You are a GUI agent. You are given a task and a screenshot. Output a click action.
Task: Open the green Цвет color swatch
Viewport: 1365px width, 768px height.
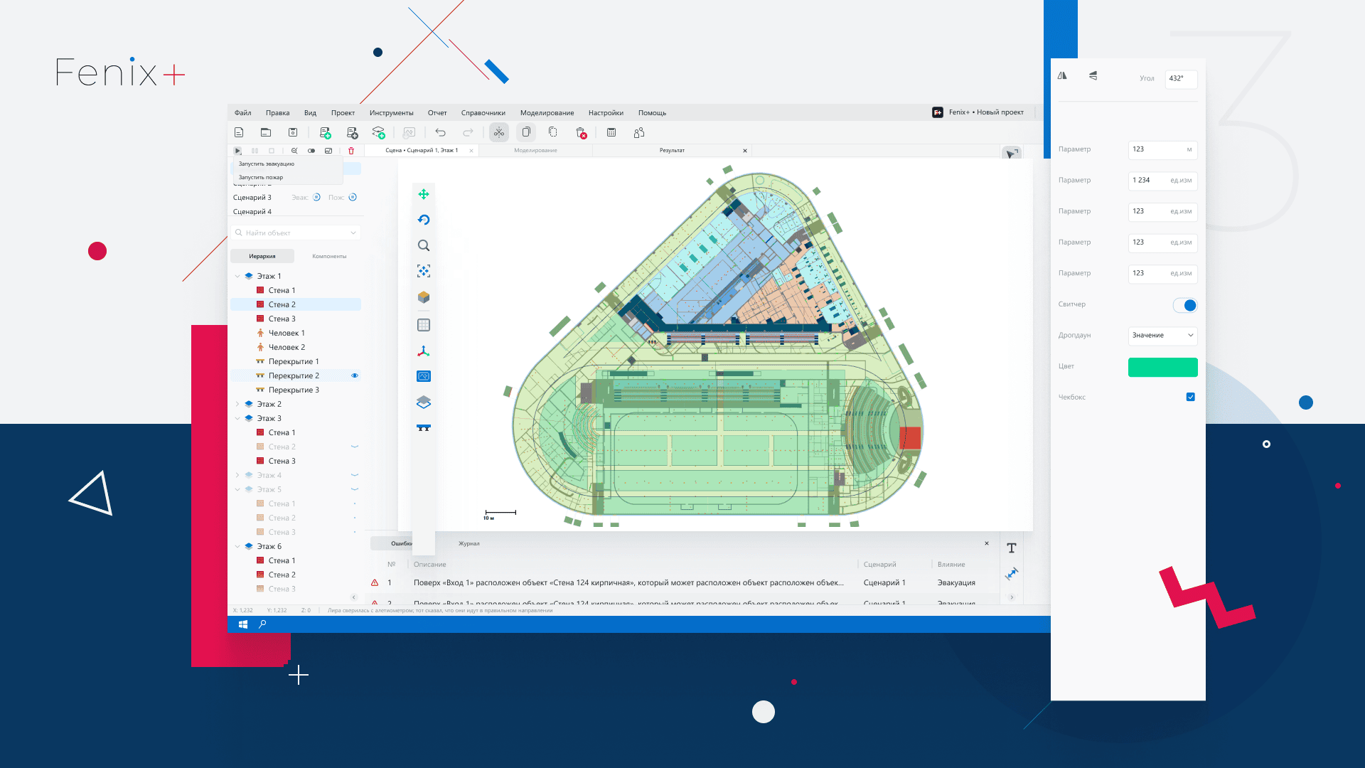[x=1163, y=367]
